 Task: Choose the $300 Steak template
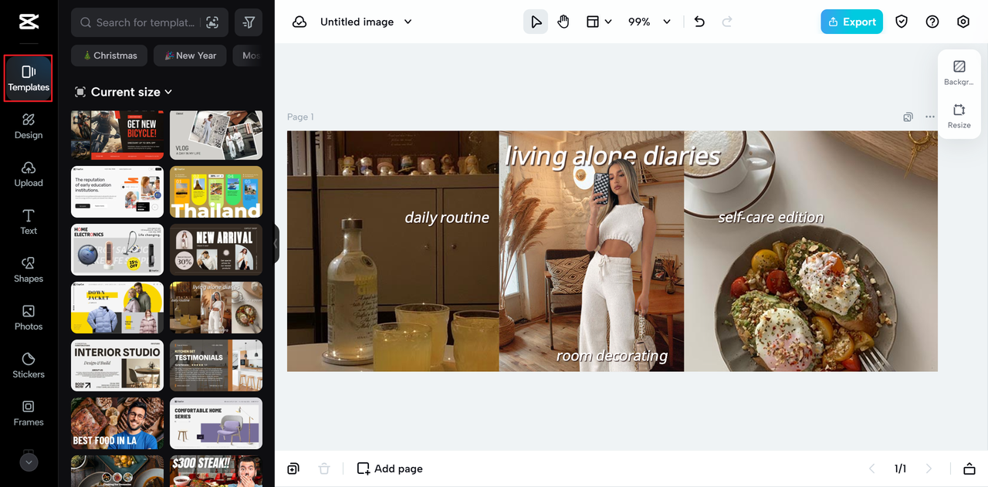[x=216, y=471]
